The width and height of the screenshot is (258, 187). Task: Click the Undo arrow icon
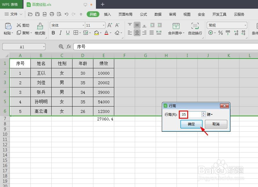(x=66, y=14)
